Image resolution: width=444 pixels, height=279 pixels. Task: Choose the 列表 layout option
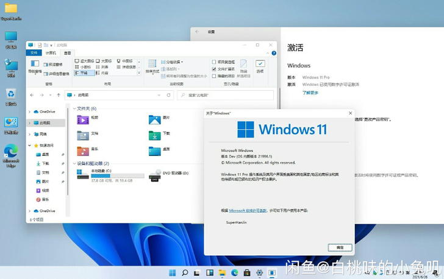click(x=102, y=67)
